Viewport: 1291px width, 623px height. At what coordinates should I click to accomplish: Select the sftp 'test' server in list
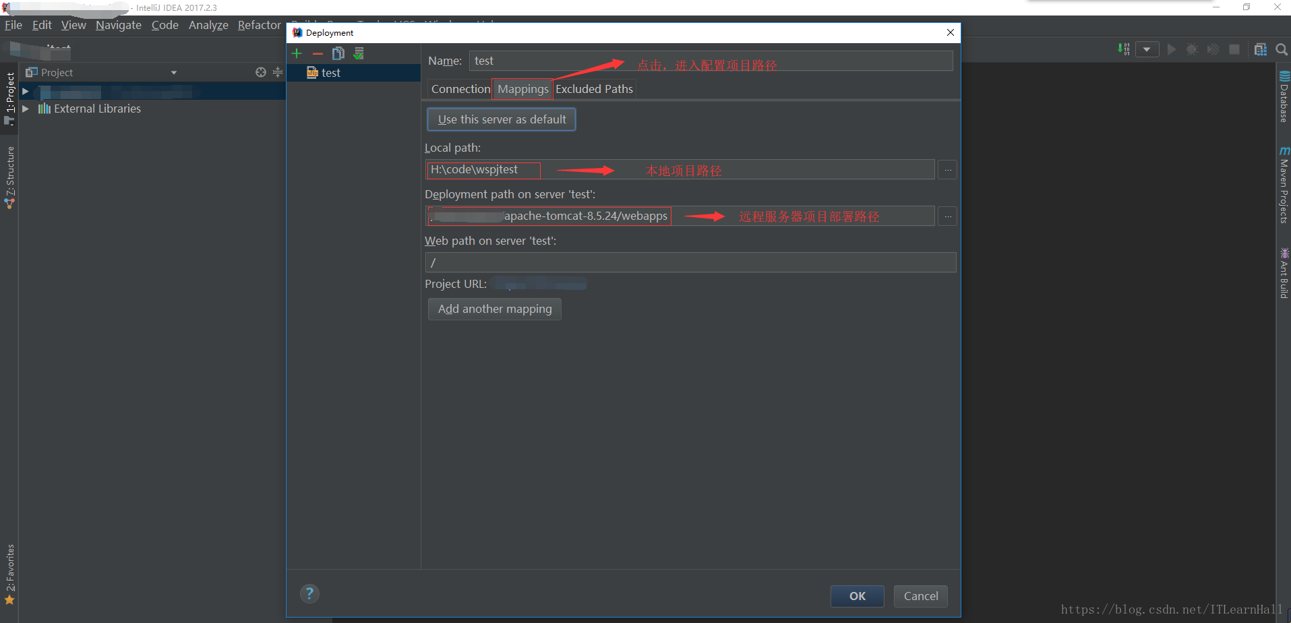point(354,73)
